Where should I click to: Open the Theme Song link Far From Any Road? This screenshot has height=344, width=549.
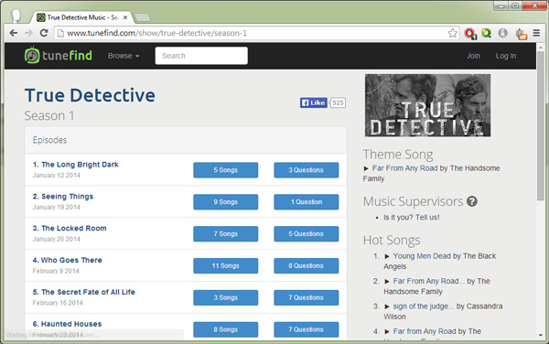coord(404,168)
